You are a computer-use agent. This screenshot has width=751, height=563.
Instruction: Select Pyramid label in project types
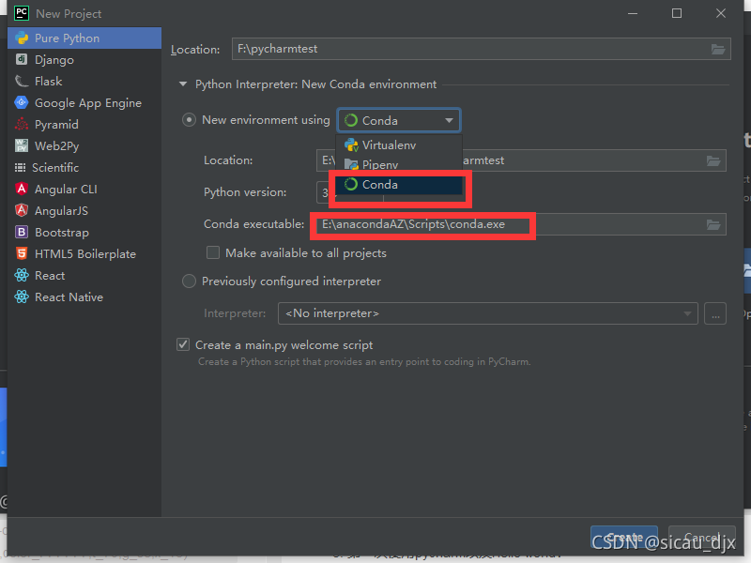click(56, 125)
